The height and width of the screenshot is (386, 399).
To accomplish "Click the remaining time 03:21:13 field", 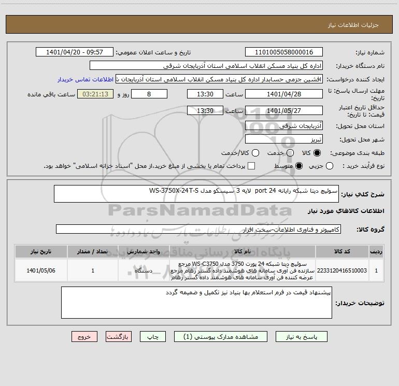I will 95,94.
